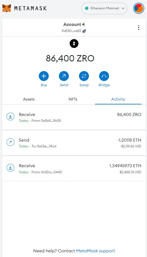Screen dimensions: 147x257
Task: Click the Buy label text
Action: click(44, 85)
